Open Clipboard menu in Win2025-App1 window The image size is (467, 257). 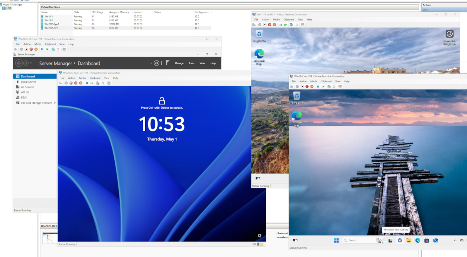[95, 78]
